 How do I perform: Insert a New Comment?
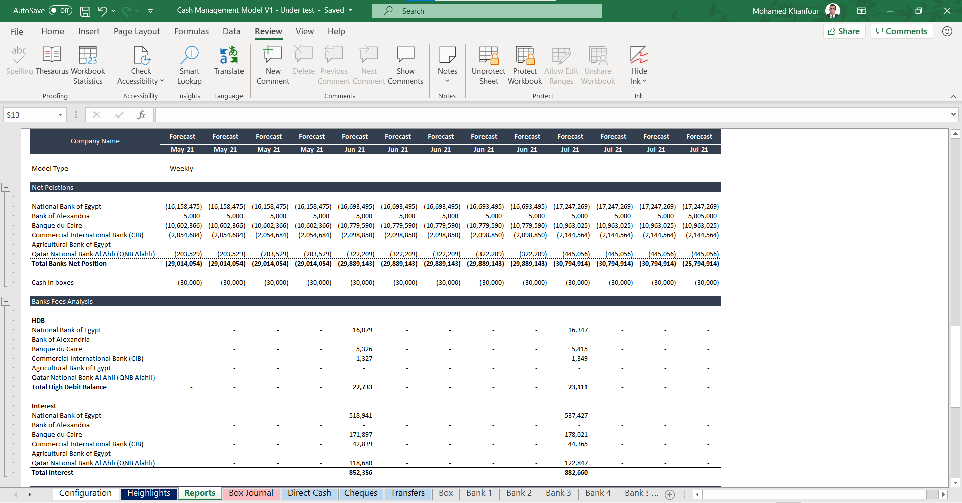[273, 65]
